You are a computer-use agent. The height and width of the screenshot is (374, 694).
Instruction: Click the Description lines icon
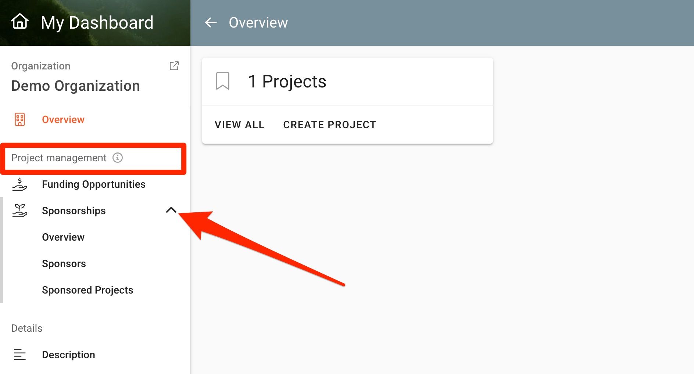(x=20, y=355)
